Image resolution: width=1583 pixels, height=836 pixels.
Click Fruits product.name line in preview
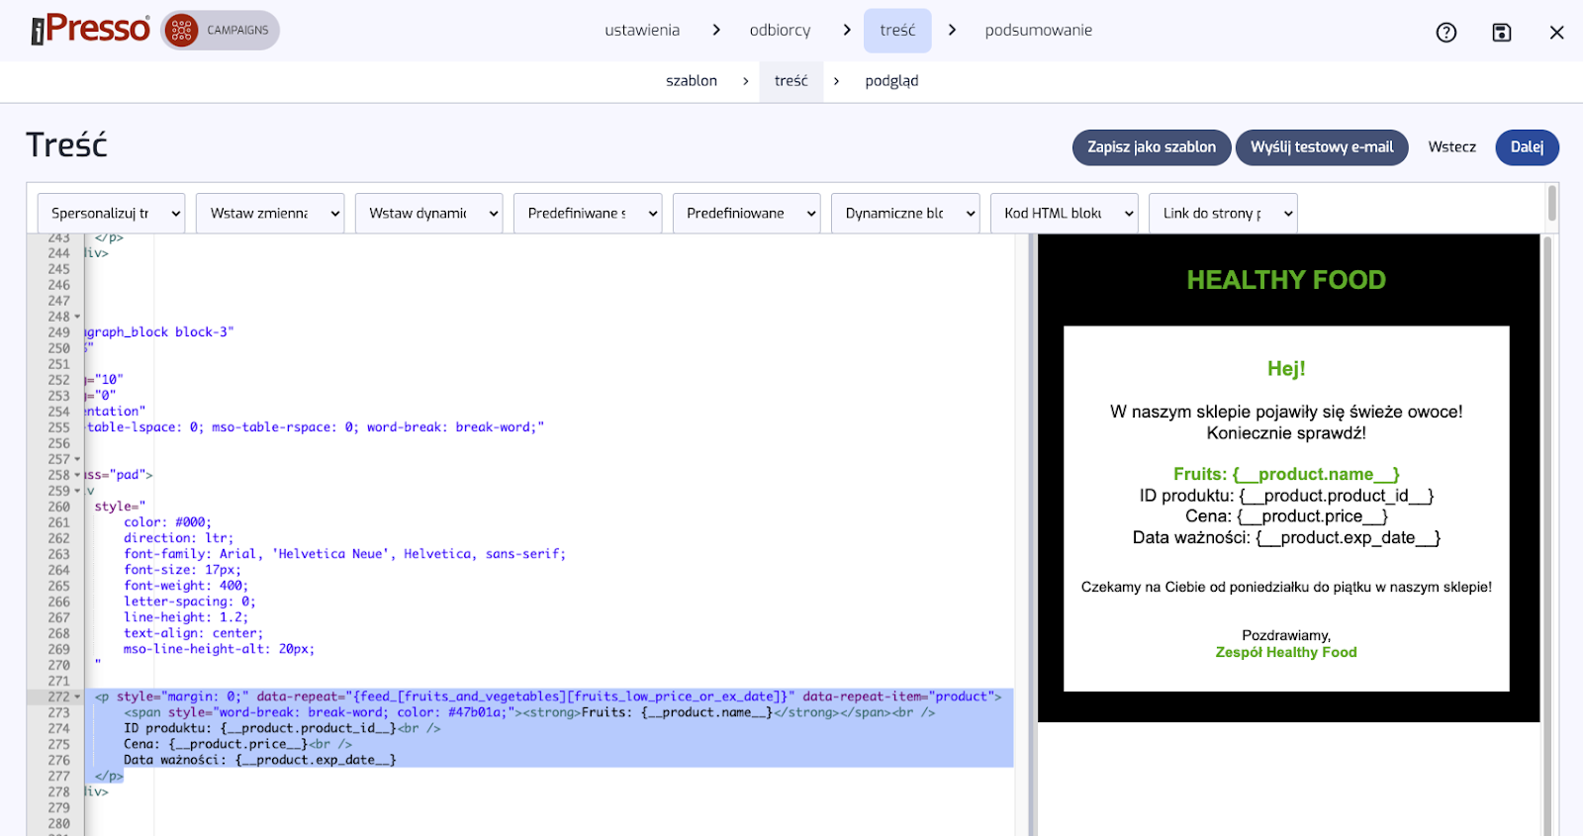pos(1286,474)
